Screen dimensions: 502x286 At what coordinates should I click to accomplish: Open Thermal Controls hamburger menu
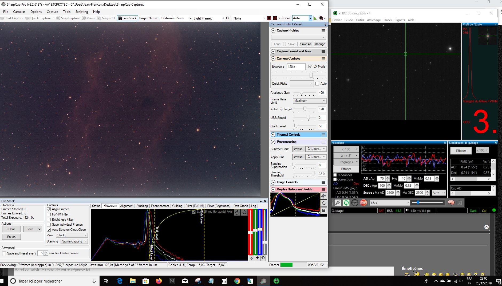(x=323, y=135)
